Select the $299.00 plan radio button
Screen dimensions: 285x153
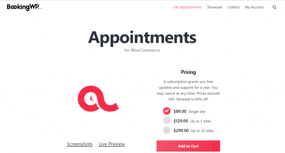[x=167, y=130]
